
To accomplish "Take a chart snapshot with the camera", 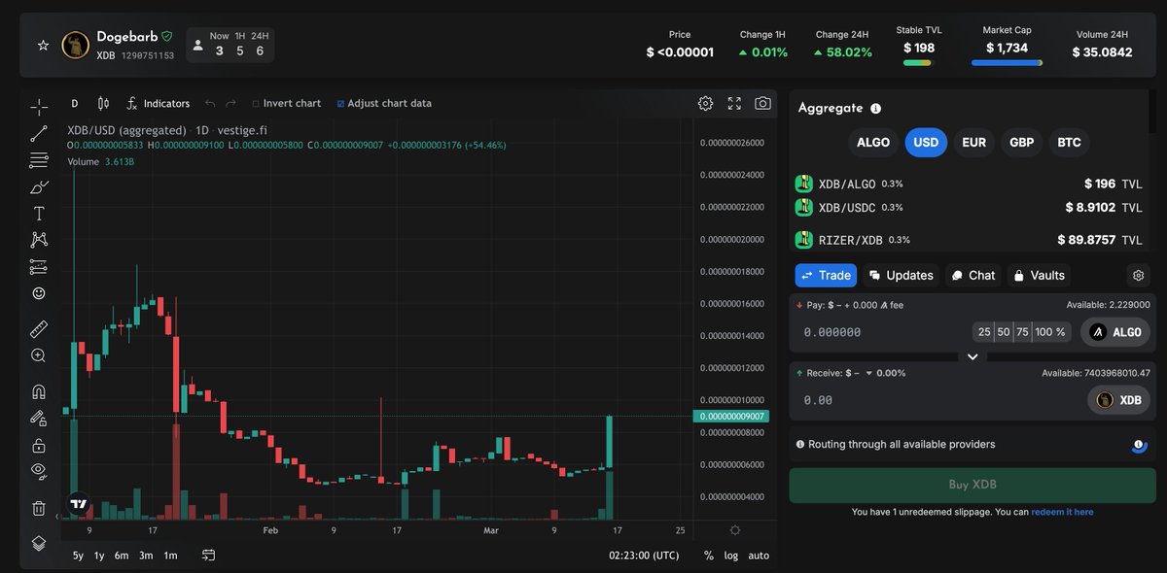I will [x=763, y=103].
